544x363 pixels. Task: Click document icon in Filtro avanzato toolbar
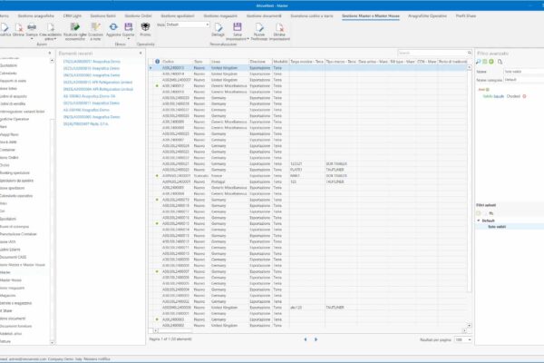coord(500,62)
